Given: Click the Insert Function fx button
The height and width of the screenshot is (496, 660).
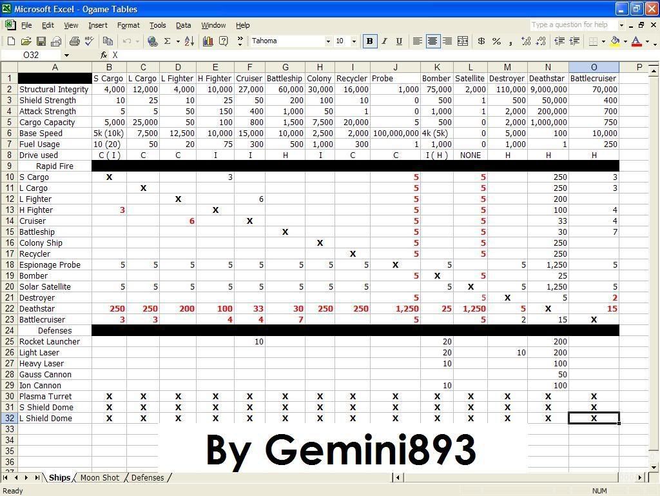Looking at the screenshot, I should 104,55.
